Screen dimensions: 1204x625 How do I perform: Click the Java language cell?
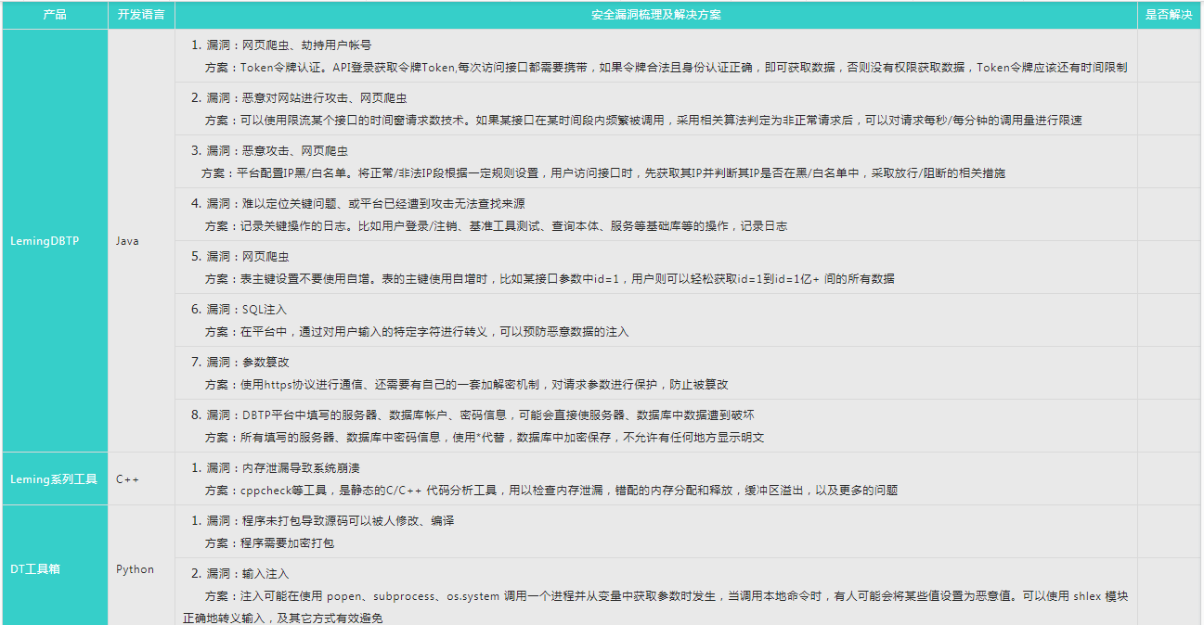click(x=127, y=240)
